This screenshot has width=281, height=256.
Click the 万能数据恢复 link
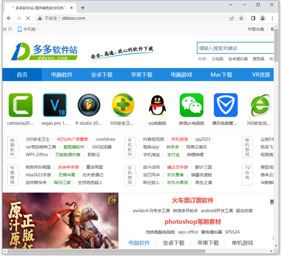tap(68, 154)
